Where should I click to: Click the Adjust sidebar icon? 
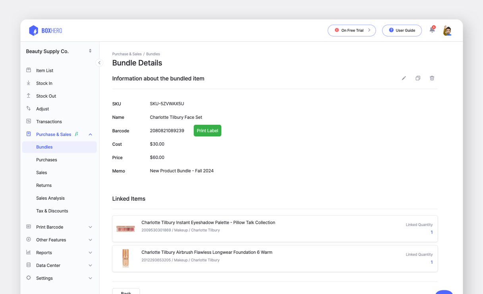click(x=28, y=108)
